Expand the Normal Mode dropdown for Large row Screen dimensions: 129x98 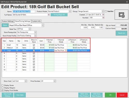tap(66, 50)
